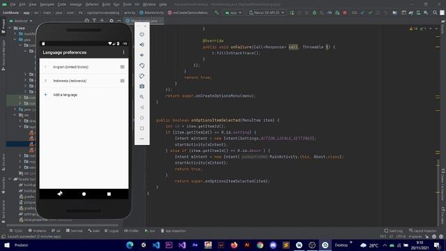Image resolution: width=446 pixels, height=251 pixels.
Task: Open the Build menu
Action: [x=106, y=4]
